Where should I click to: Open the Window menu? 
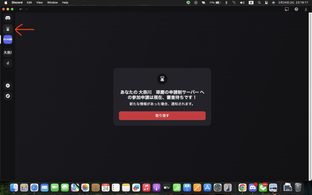coord(52,2)
